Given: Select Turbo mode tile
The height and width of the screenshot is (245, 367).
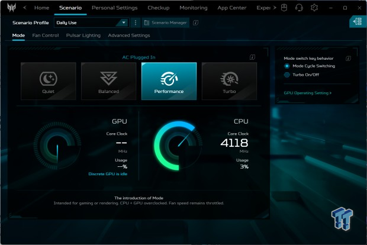Looking at the screenshot, I should point(230,81).
